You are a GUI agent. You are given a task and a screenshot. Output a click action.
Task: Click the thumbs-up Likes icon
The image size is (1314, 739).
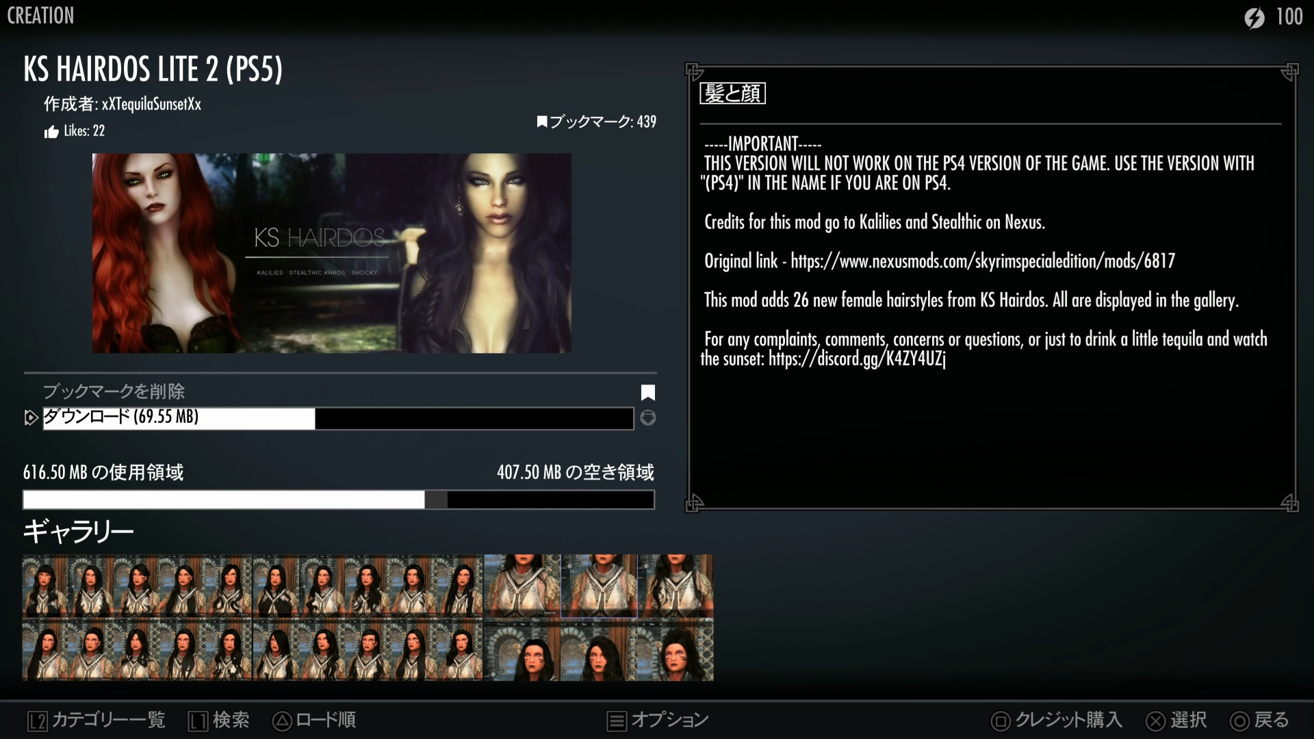(x=51, y=131)
